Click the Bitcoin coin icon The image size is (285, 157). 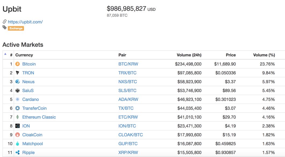(17, 64)
